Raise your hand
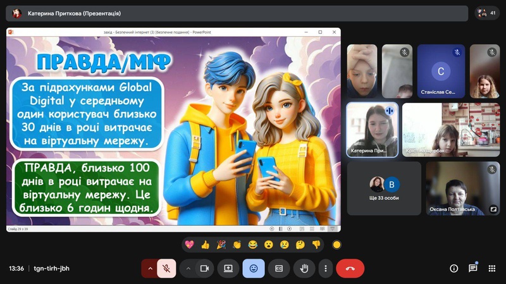The height and width of the screenshot is (284, 506). coord(304,268)
